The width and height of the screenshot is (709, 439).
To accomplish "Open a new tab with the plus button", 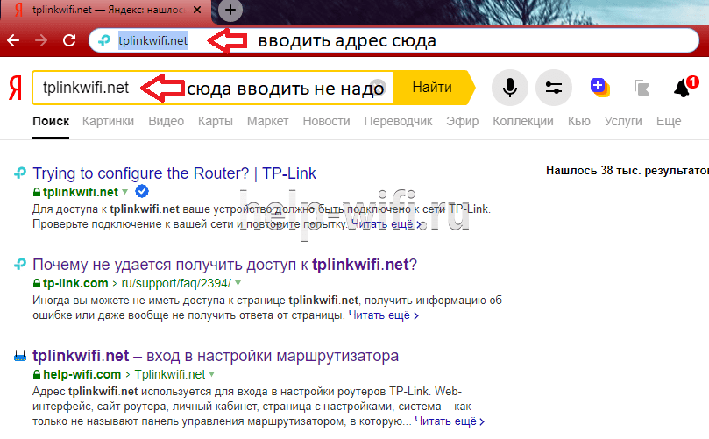I will click(x=230, y=10).
